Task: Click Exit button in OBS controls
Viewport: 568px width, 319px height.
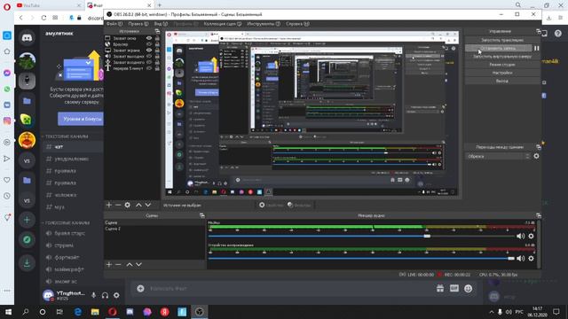Action: 502,81
